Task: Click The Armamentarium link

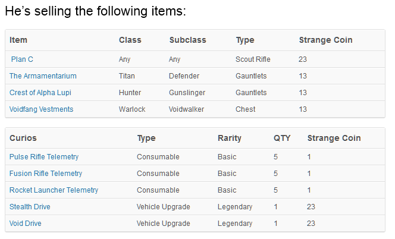Action: pos(43,76)
